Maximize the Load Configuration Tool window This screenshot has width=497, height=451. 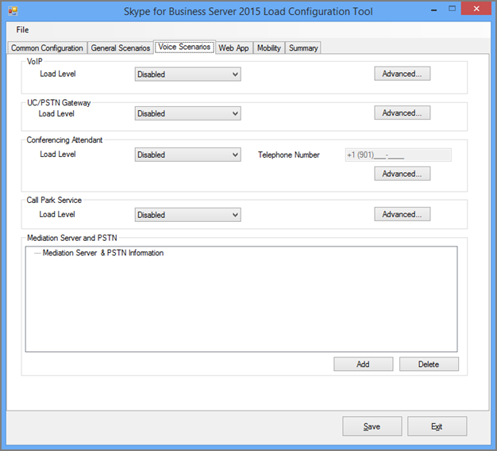453,9
